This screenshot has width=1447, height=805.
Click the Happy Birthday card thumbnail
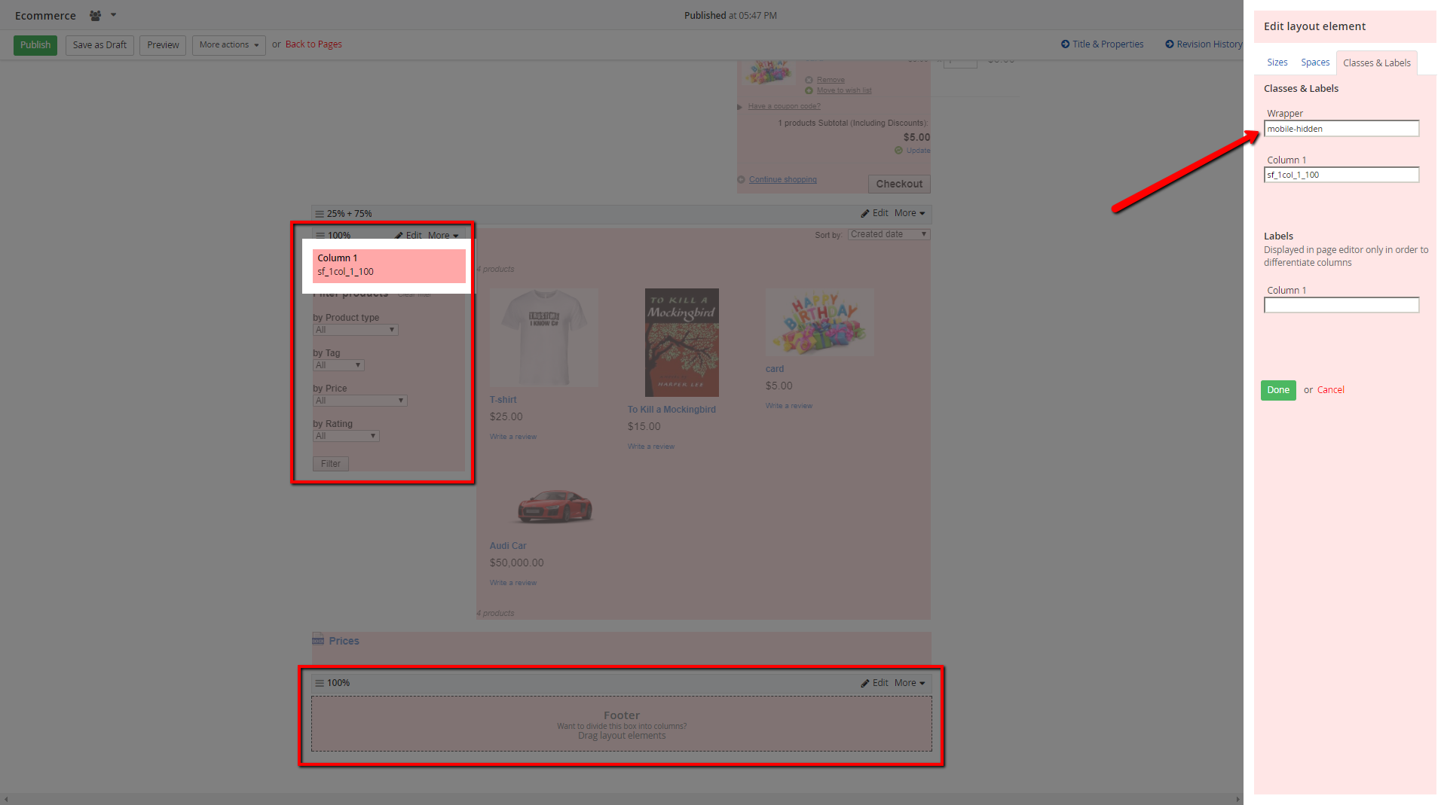820,322
